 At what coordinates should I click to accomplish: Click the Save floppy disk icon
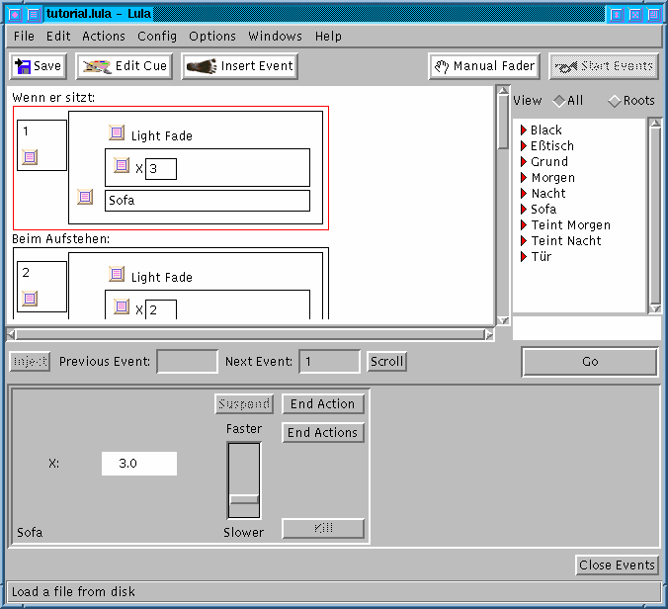(22, 66)
